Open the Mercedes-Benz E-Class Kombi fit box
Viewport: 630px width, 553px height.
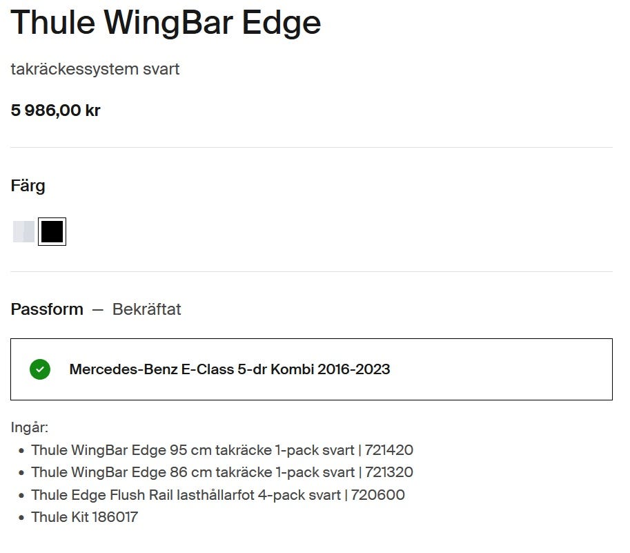pos(311,369)
